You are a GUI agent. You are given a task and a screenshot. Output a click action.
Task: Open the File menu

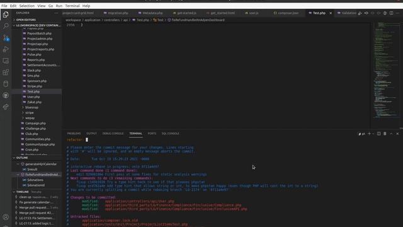click(x=4, y=6)
